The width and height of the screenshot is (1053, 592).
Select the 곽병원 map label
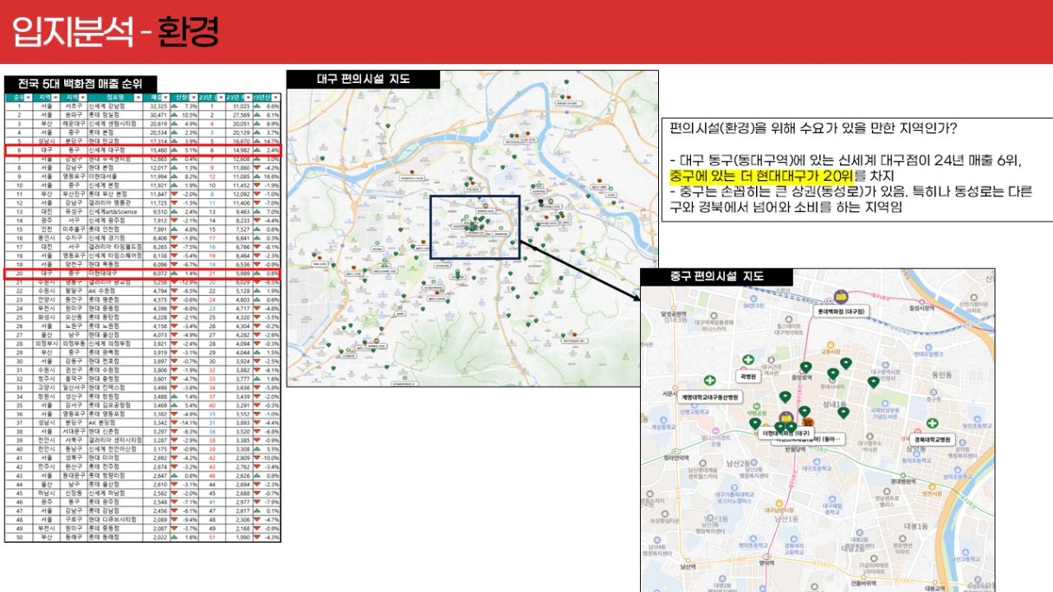pos(748,377)
